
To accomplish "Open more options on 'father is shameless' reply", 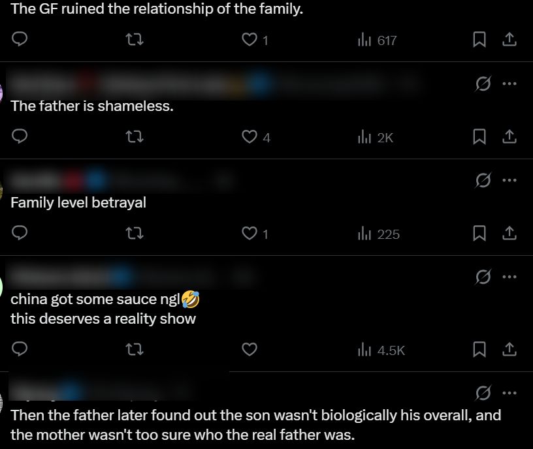I will [x=509, y=84].
